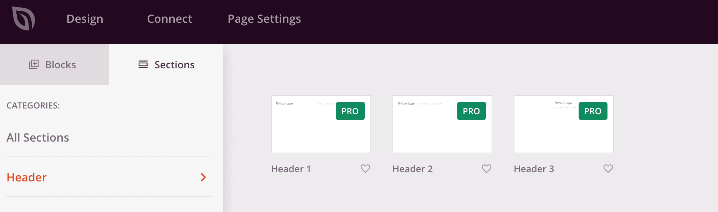Click PRO badge on Header 2

click(x=471, y=111)
